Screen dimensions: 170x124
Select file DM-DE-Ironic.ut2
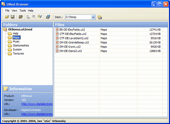pyautogui.click(x=70, y=47)
